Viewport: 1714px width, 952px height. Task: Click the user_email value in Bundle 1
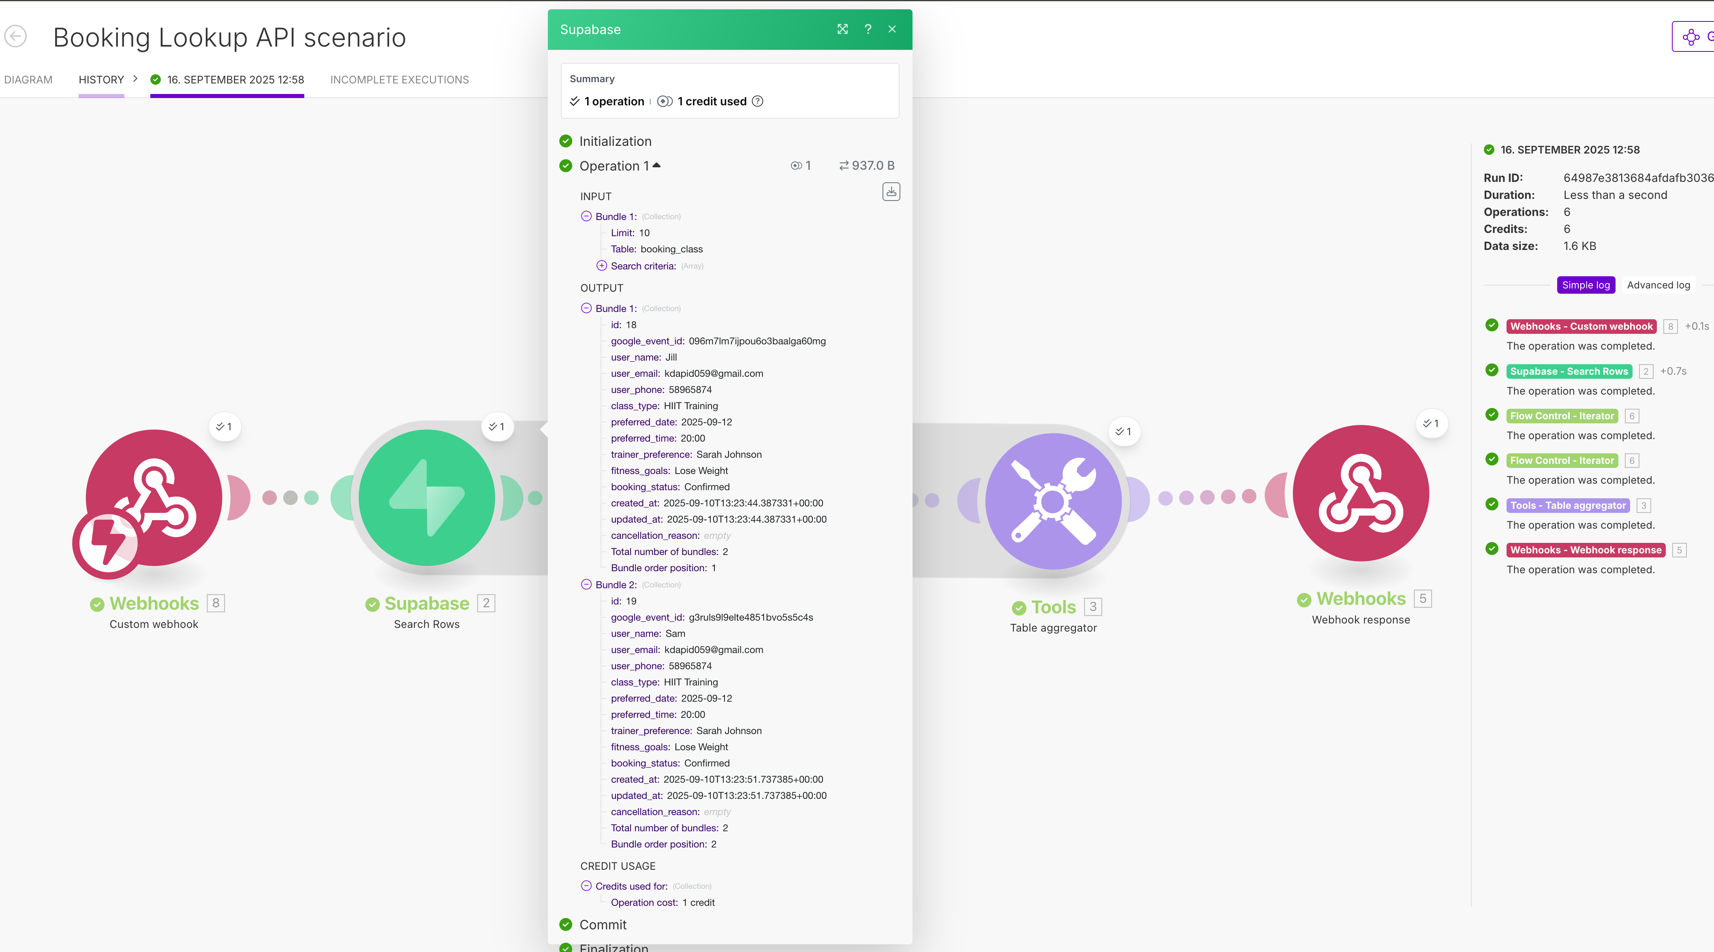pyautogui.click(x=713, y=373)
